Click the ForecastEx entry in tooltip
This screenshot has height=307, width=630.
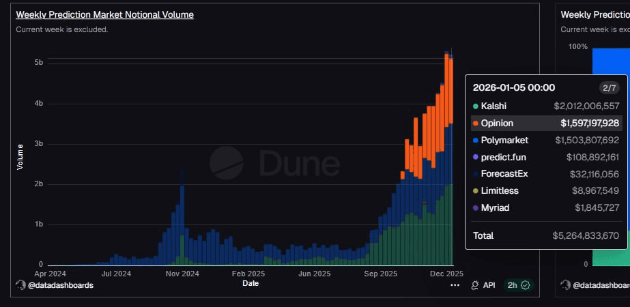[x=504, y=174]
